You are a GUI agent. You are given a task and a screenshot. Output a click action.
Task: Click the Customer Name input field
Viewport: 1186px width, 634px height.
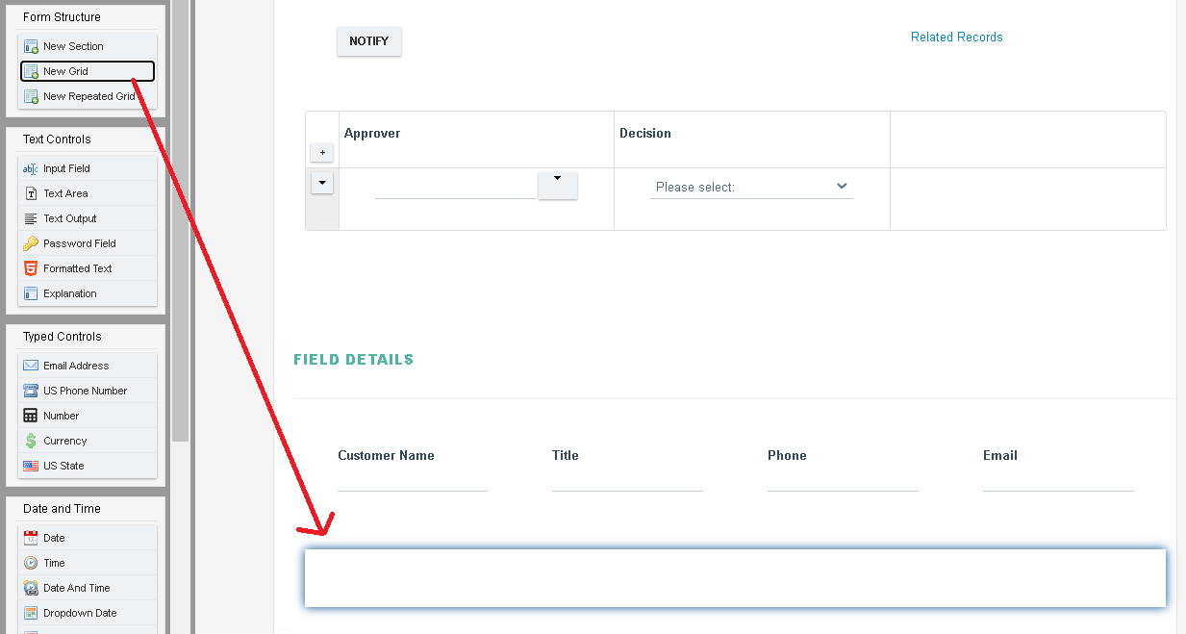(413, 479)
